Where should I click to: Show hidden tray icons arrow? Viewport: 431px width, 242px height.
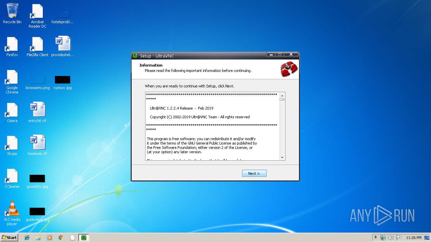[375, 237]
